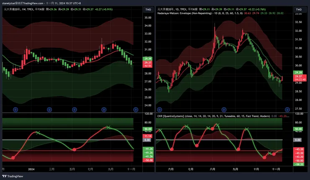The height and width of the screenshot is (180, 310).
Task: Click the 八月 label on daily time axis
Action: 212,169
